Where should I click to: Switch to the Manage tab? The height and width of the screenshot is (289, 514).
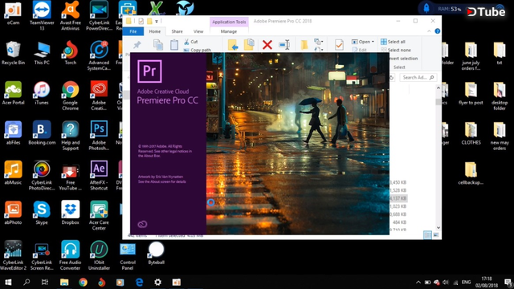pyautogui.click(x=229, y=31)
